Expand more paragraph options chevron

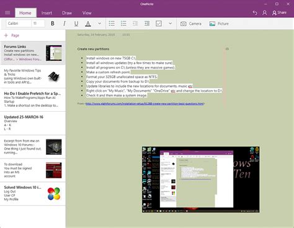[x=170, y=24]
